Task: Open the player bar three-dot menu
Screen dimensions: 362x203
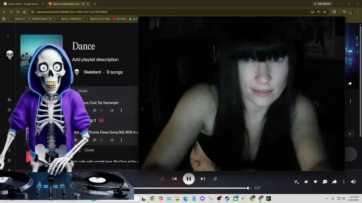Action: [x=344, y=182]
